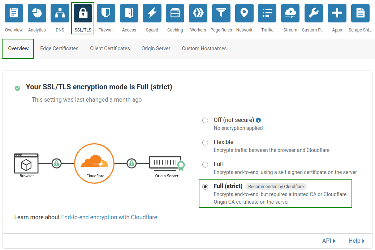375x250 pixels.
Task: Select the Full (strict) radio button
Action: 205,187
